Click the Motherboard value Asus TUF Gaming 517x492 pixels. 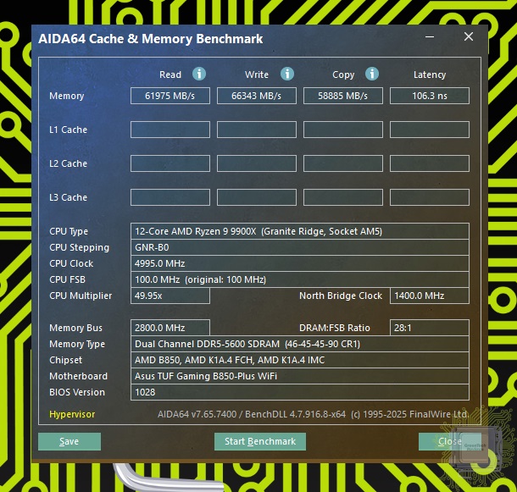(300, 376)
